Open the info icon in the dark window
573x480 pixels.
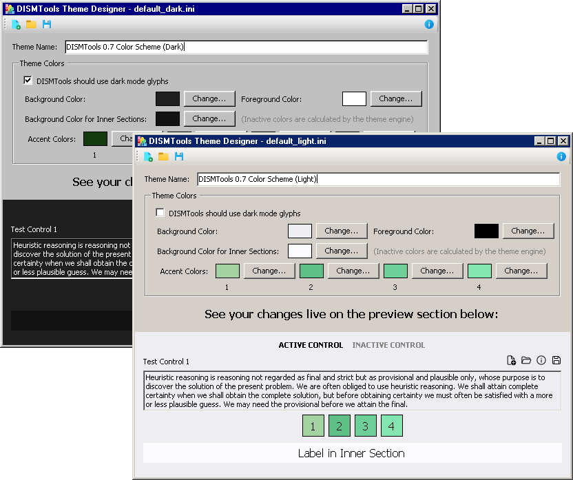click(x=429, y=25)
